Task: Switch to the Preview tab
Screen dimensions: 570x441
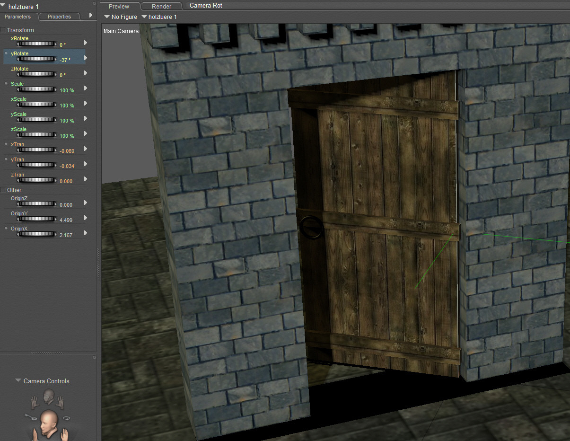Action: 119,6
